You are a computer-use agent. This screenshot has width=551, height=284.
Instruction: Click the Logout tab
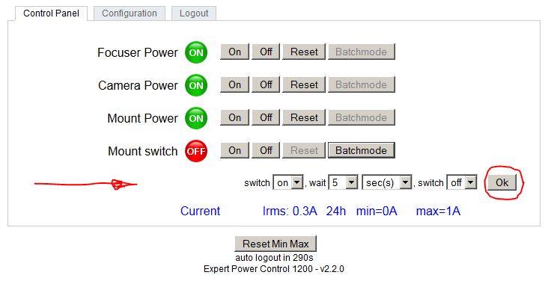[194, 13]
